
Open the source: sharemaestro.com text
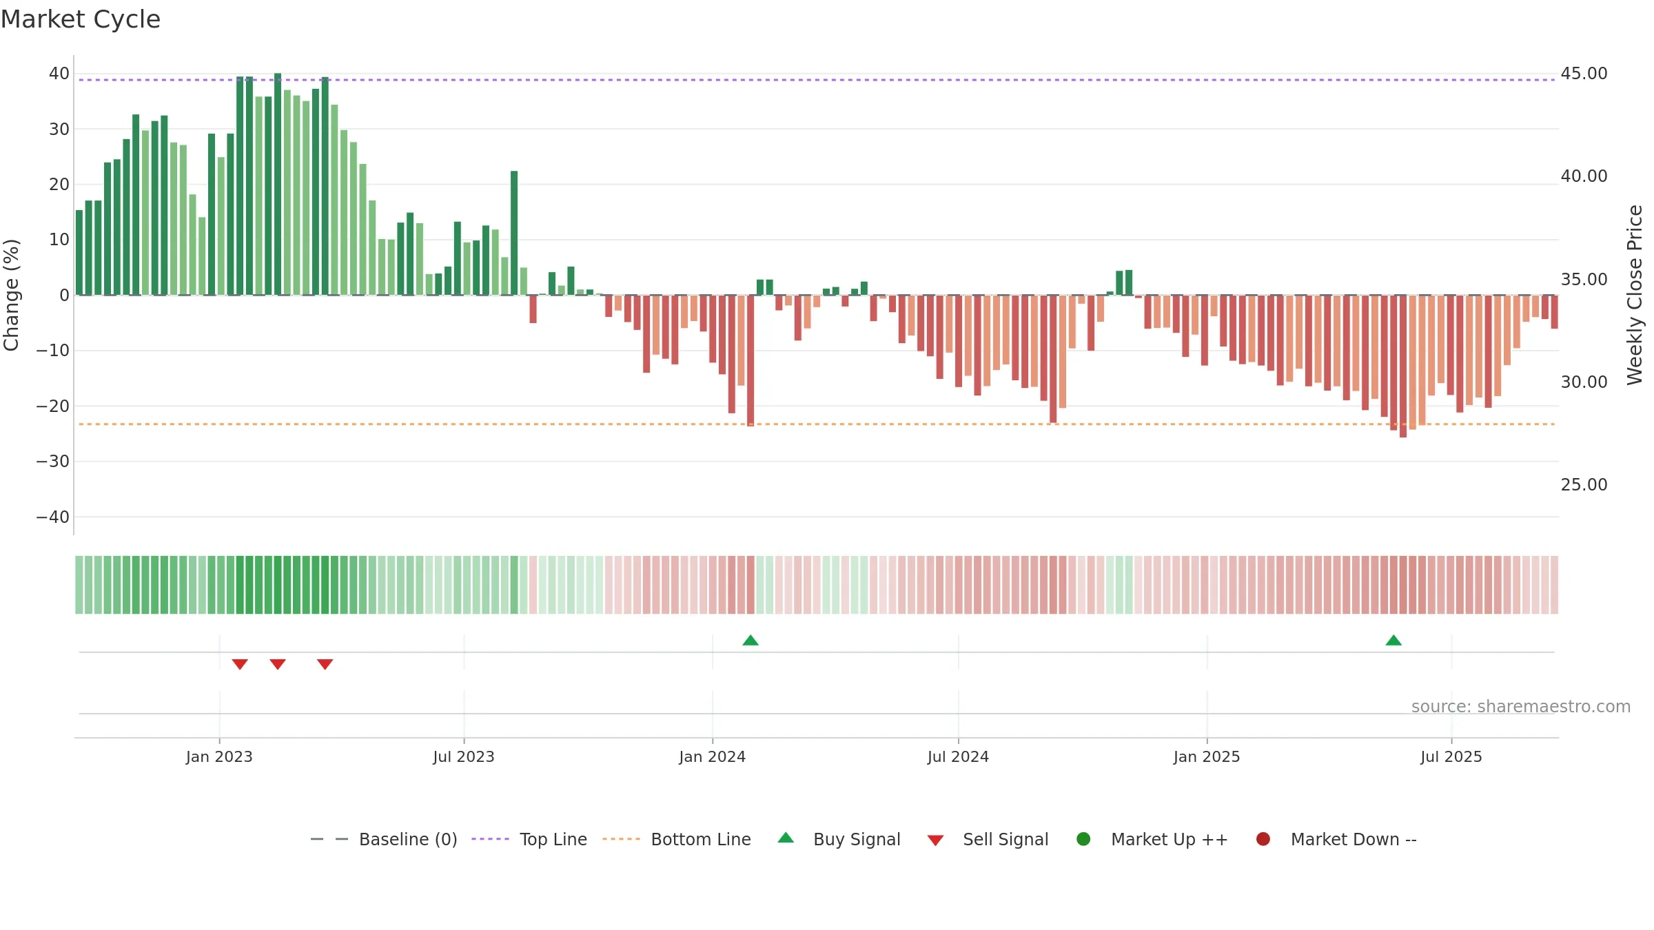tap(1521, 707)
